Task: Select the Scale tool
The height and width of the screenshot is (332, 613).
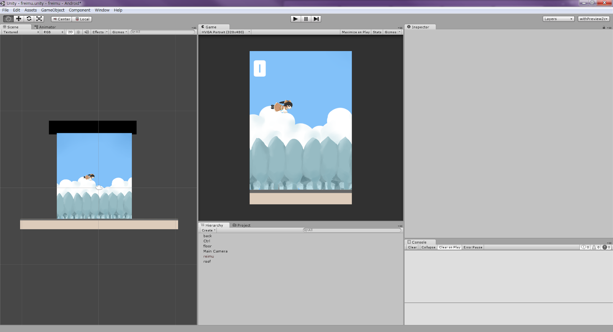Action: pyautogui.click(x=39, y=19)
